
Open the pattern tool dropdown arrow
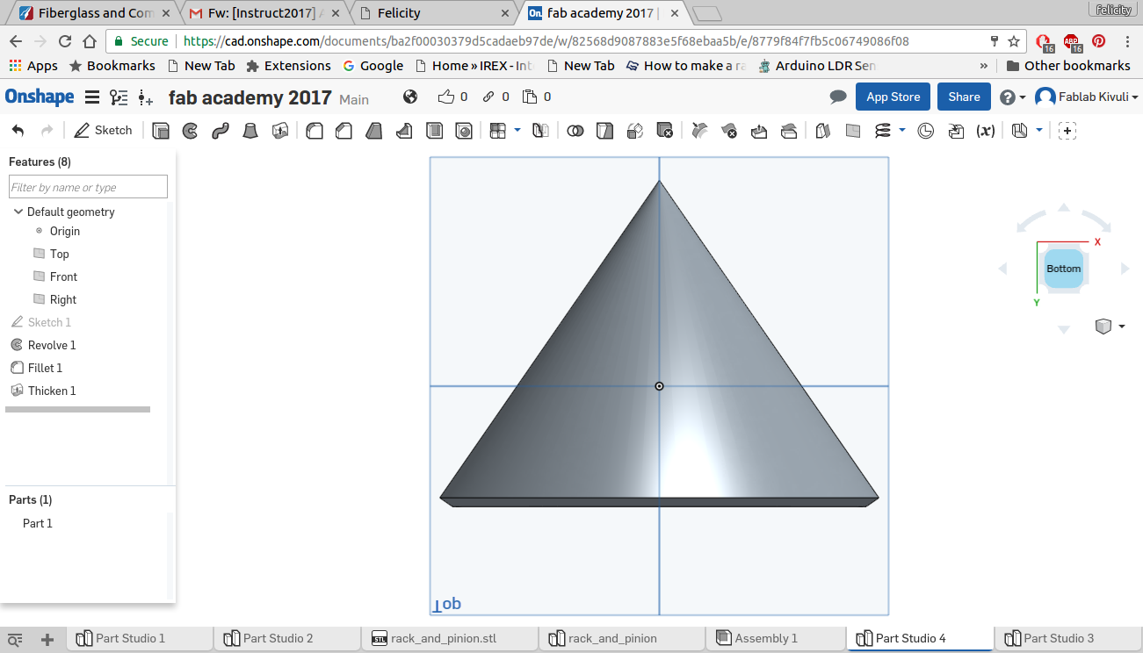pos(517,130)
